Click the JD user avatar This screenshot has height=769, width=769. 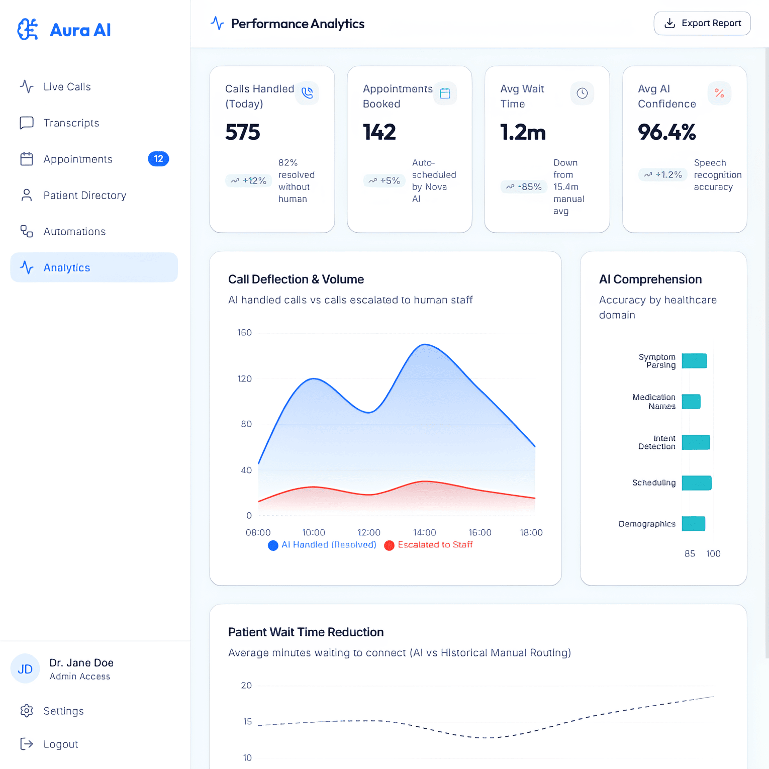25,668
